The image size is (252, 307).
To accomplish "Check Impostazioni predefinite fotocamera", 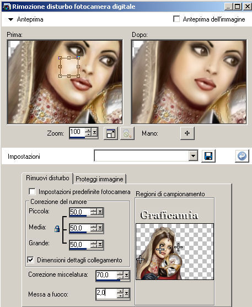I will tap(32, 191).
